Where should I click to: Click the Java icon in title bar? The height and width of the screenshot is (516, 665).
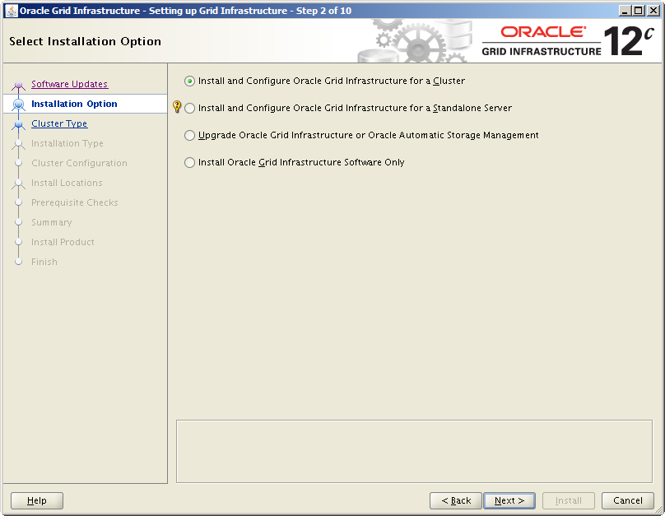coord(12,11)
